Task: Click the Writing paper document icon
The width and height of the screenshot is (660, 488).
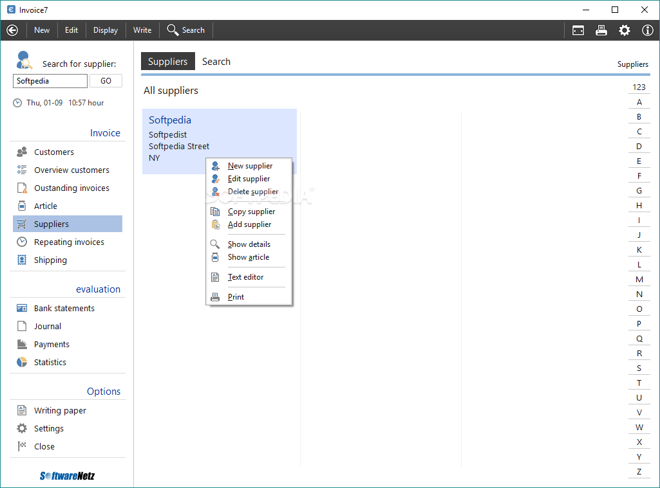Action: tap(22, 410)
